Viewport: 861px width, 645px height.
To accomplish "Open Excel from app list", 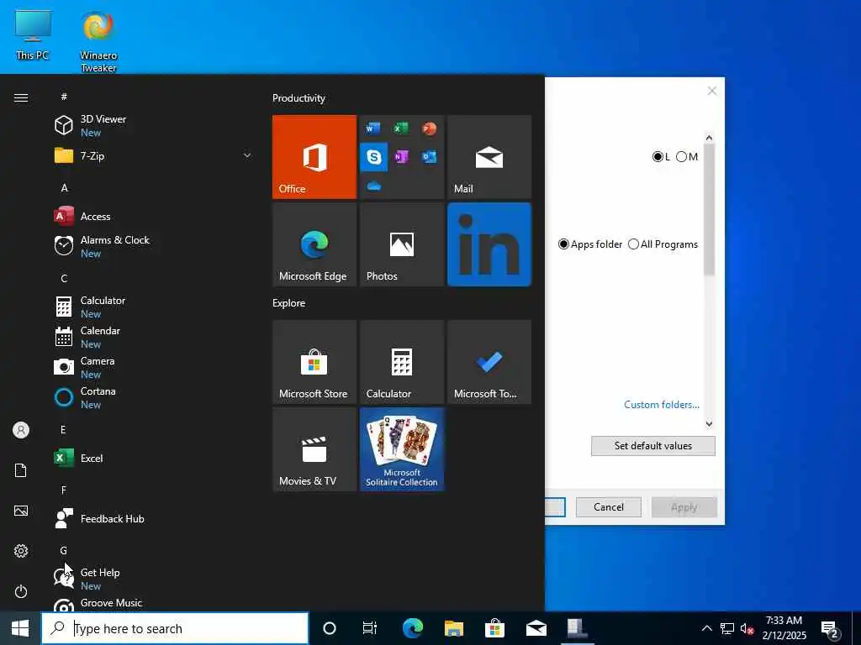I will pos(154,458).
